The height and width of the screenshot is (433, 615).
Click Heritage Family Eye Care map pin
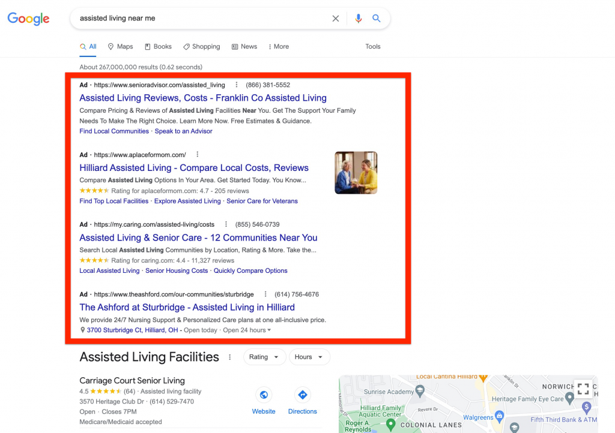pos(569,399)
